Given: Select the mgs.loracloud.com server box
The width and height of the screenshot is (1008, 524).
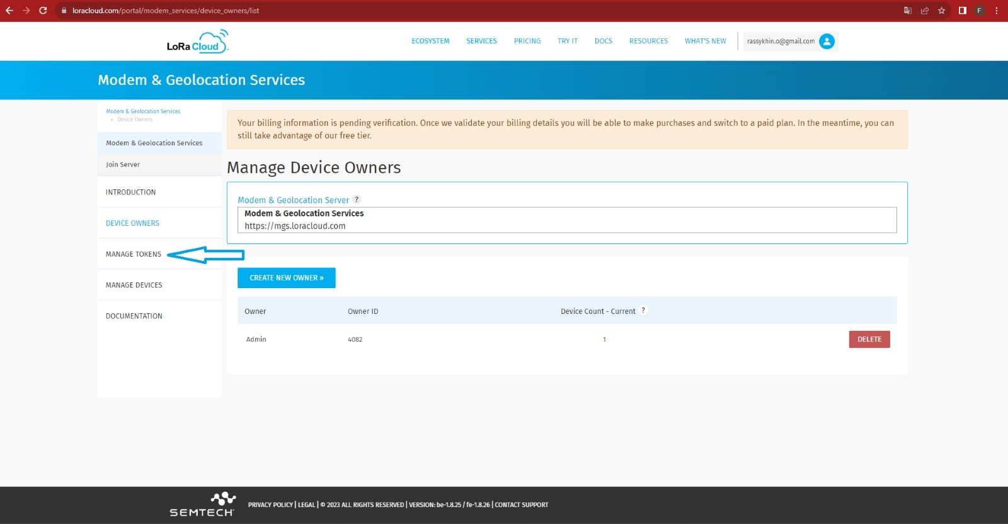Looking at the screenshot, I should tap(567, 220).
